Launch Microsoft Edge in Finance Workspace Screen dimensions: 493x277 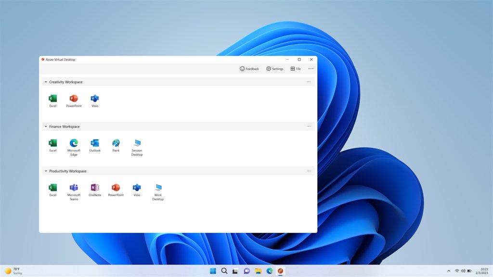point(74,147)
